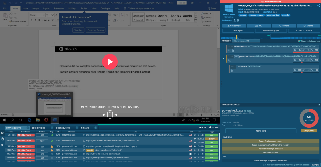321x167 pixels.
Task: Download response of tyres2c.com request
Action: tap(195, 154)
